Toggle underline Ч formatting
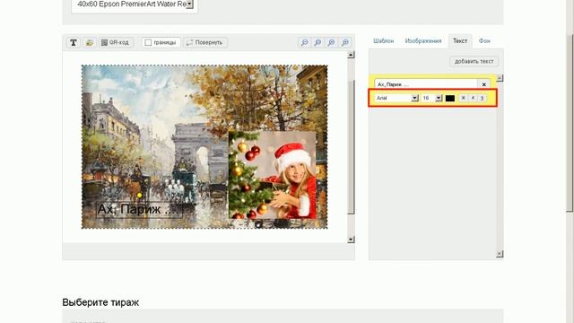Screen dimensions: 574x323 (x=483, y=98)
